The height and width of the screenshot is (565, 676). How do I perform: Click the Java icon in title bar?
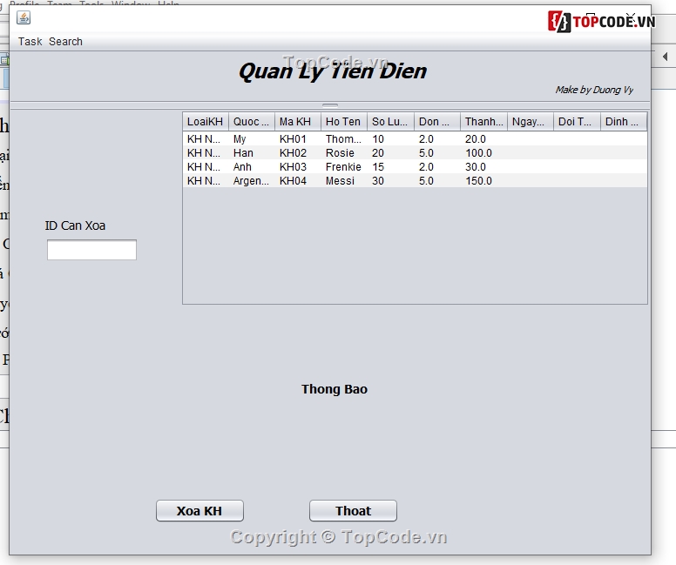[x=24, y=17]
